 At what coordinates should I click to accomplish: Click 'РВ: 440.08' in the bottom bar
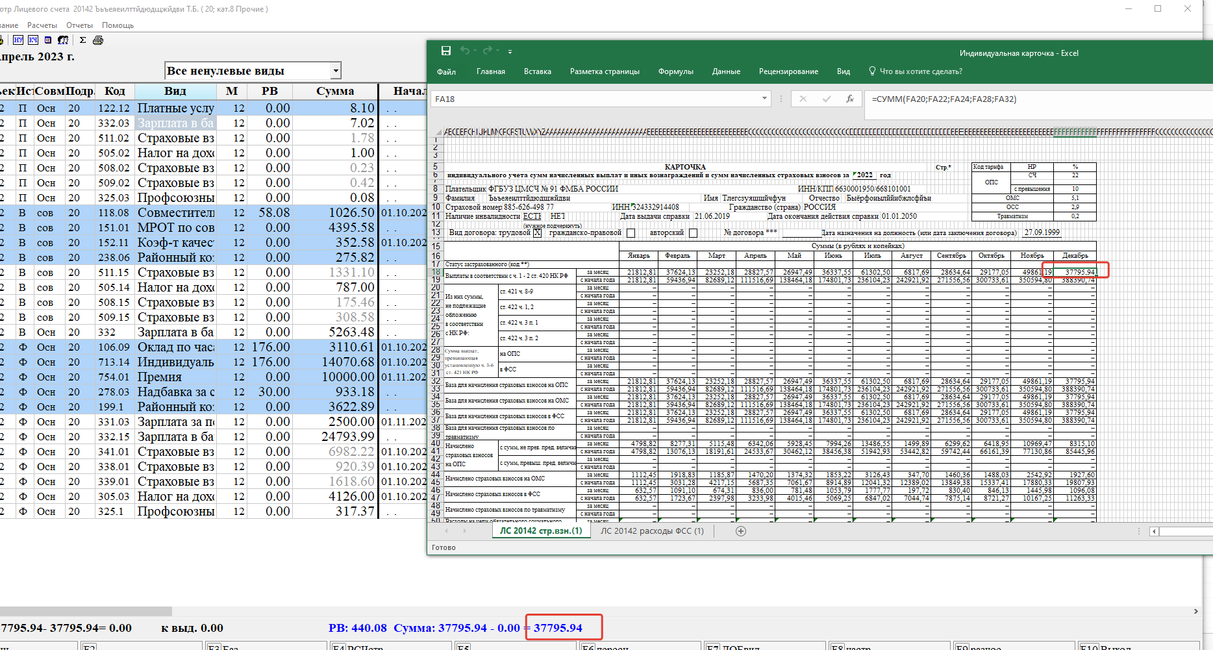click(x=358, y=628)
